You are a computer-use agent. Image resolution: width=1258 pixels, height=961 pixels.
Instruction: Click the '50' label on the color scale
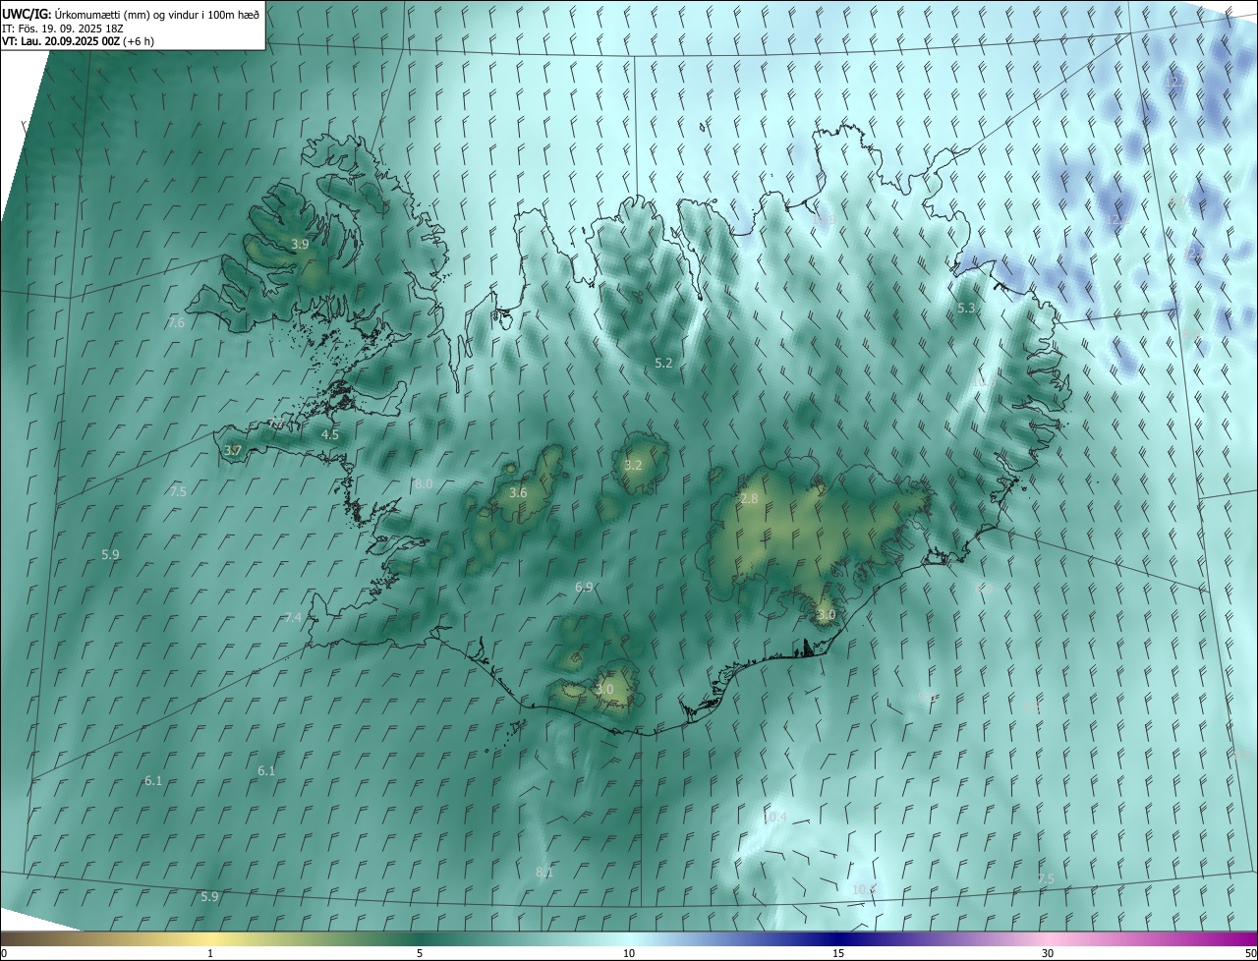[x=1250, y=953]
